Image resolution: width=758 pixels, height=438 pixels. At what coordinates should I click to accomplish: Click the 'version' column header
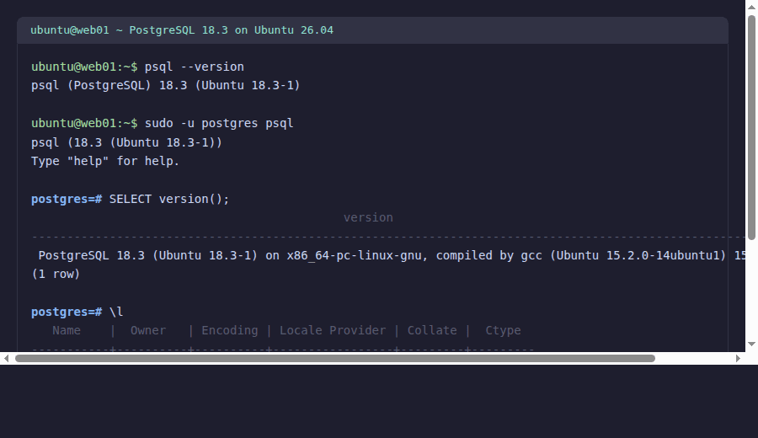pyautogui.click(x=368, y=217)
